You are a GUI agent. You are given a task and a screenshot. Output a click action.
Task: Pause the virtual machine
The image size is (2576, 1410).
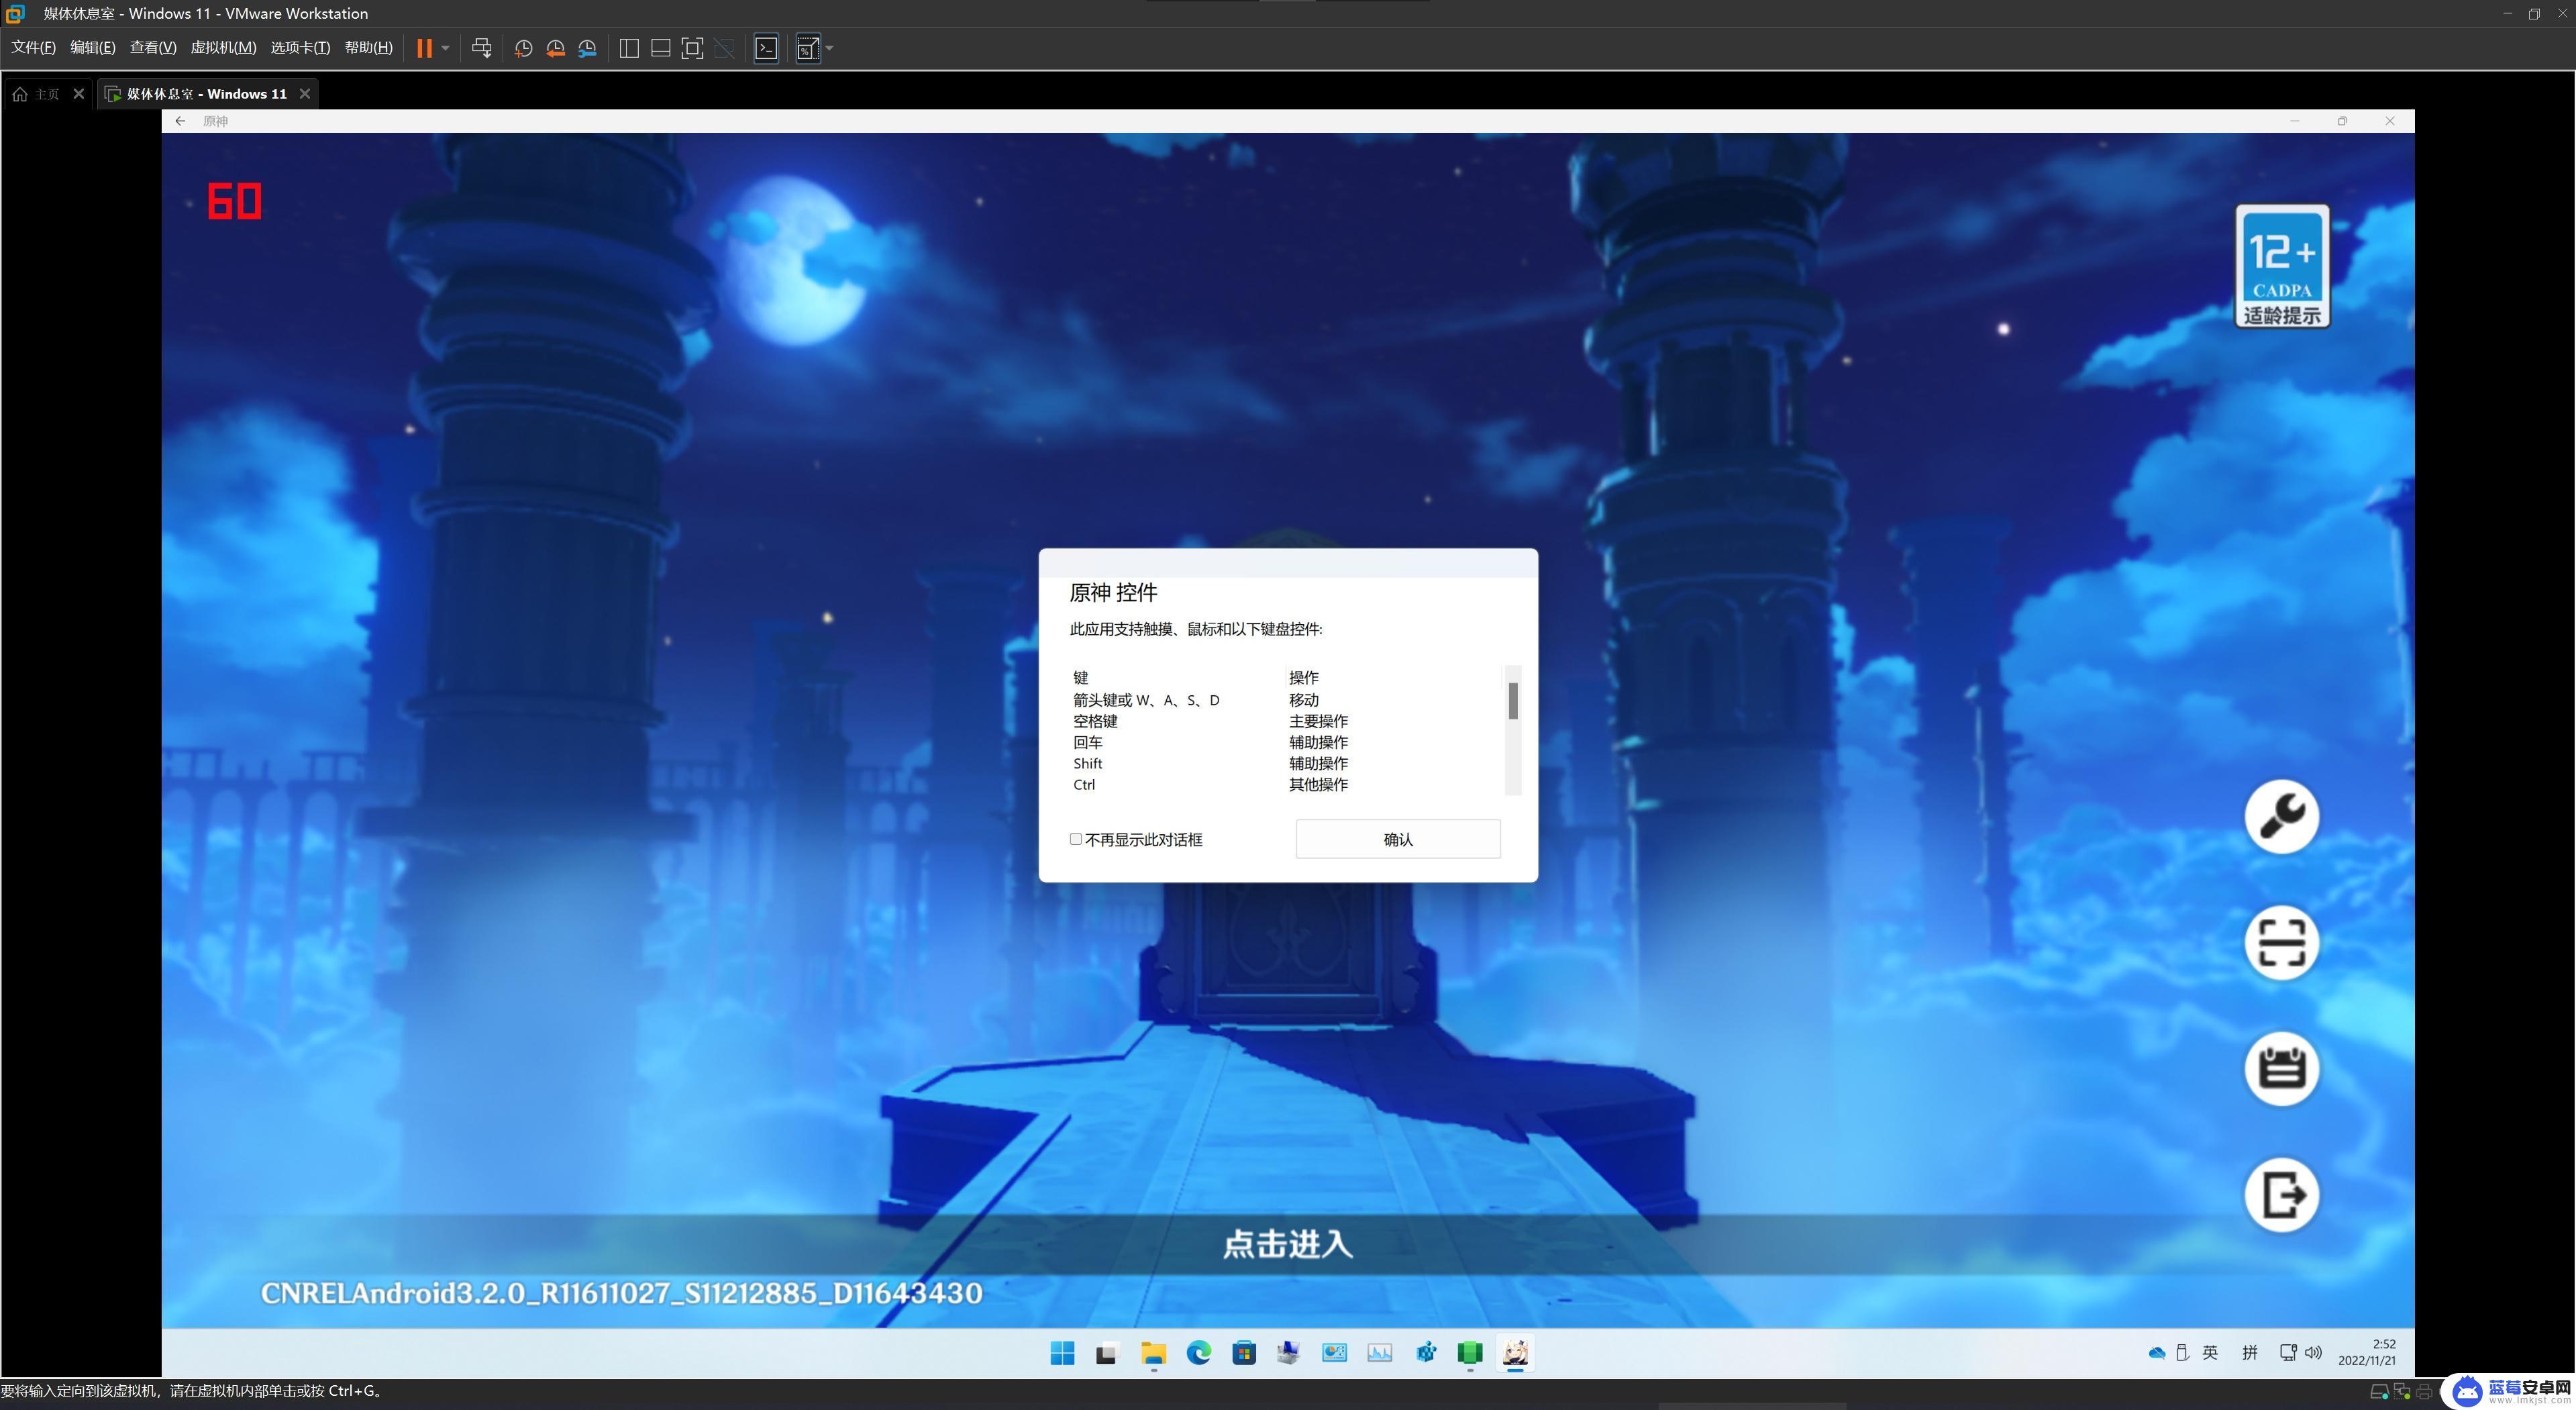(x=424, y=48)
